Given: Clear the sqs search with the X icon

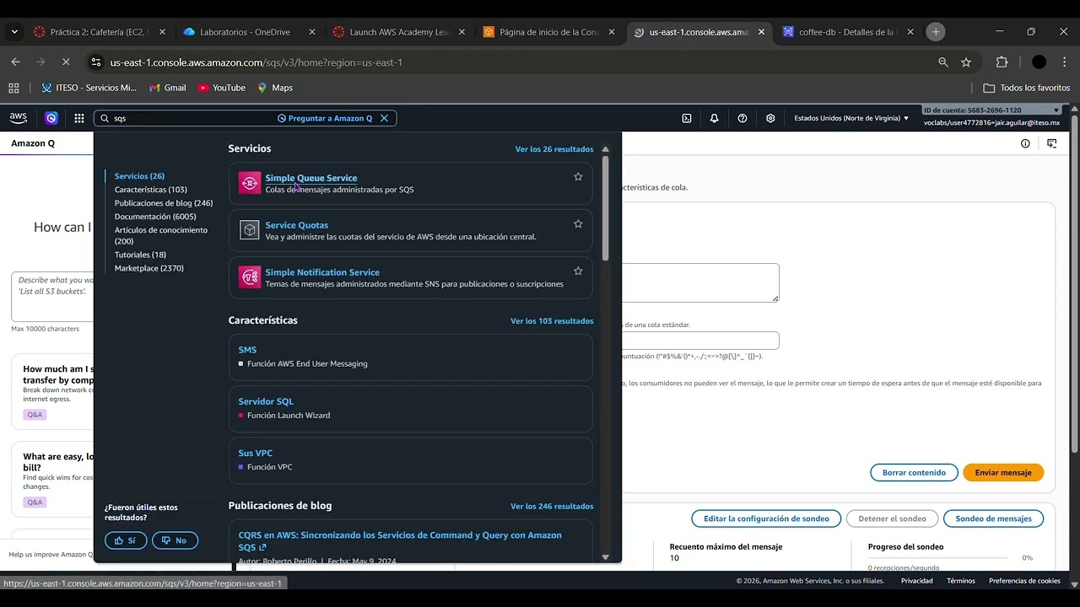Looking at the screenshot, I should click(384, 118).
